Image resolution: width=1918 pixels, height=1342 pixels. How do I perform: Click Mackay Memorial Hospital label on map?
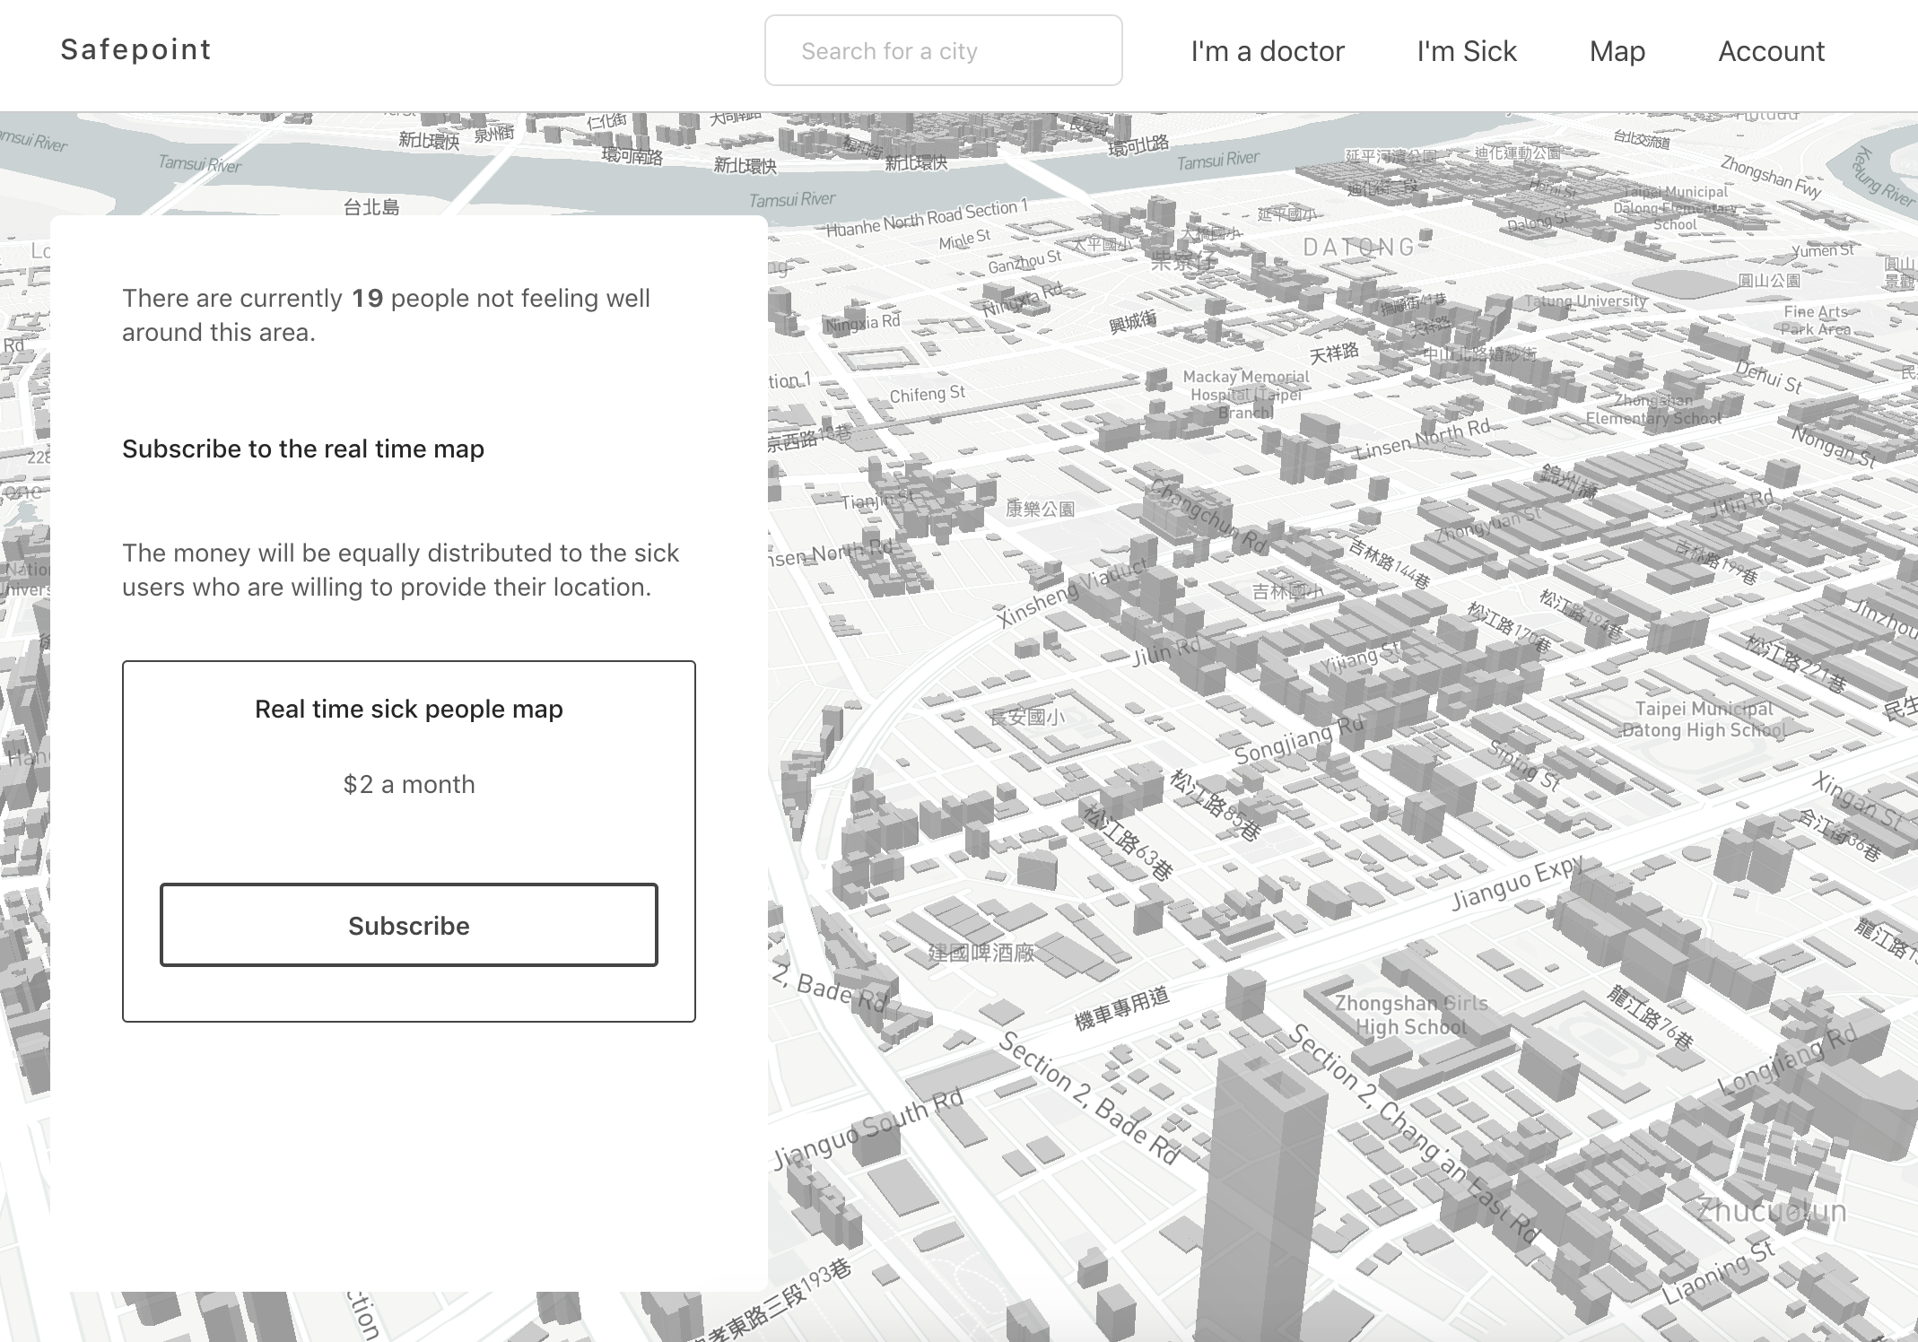tap(1245, 394)
